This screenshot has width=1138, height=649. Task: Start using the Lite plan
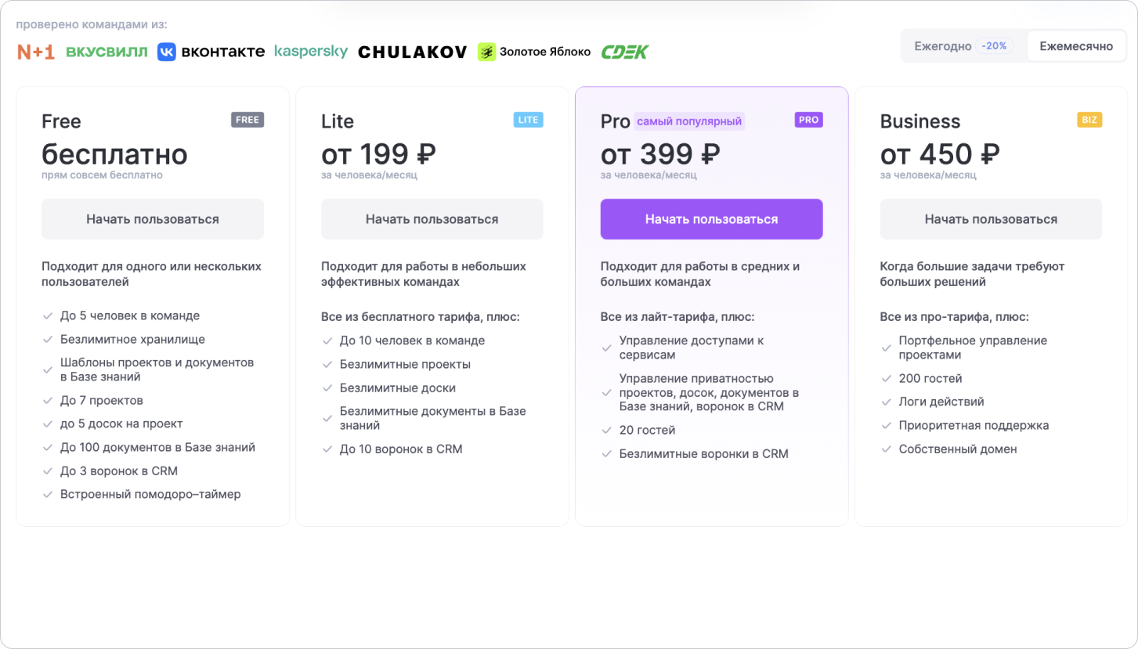pyautogui.click(x=432, y=219)
